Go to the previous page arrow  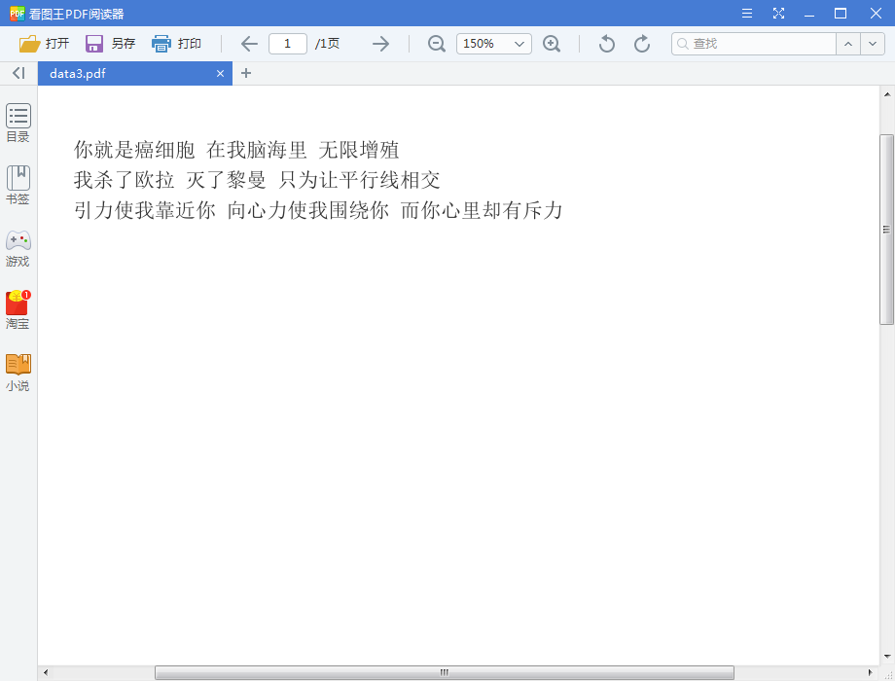click(249, 44)
